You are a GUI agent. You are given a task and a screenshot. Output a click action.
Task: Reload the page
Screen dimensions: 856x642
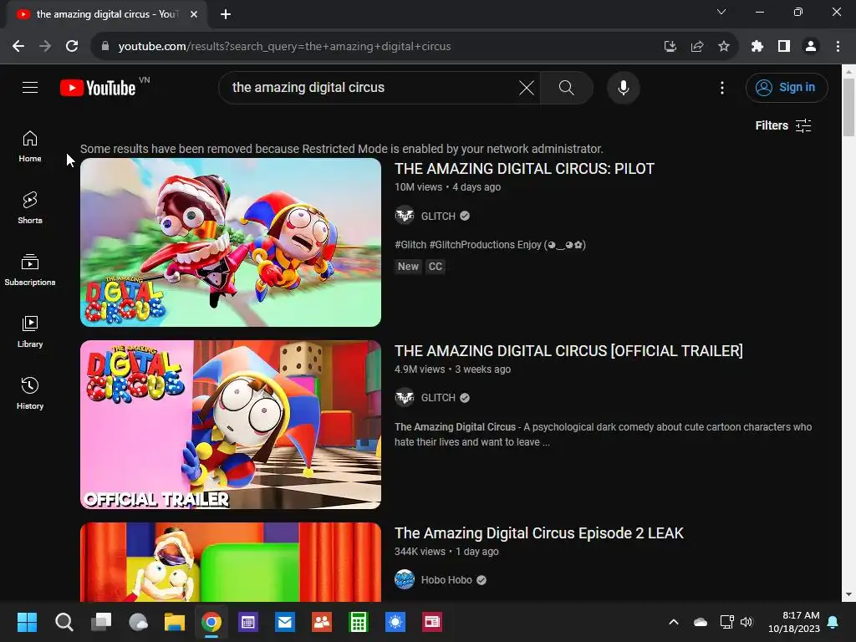[72, 47]
